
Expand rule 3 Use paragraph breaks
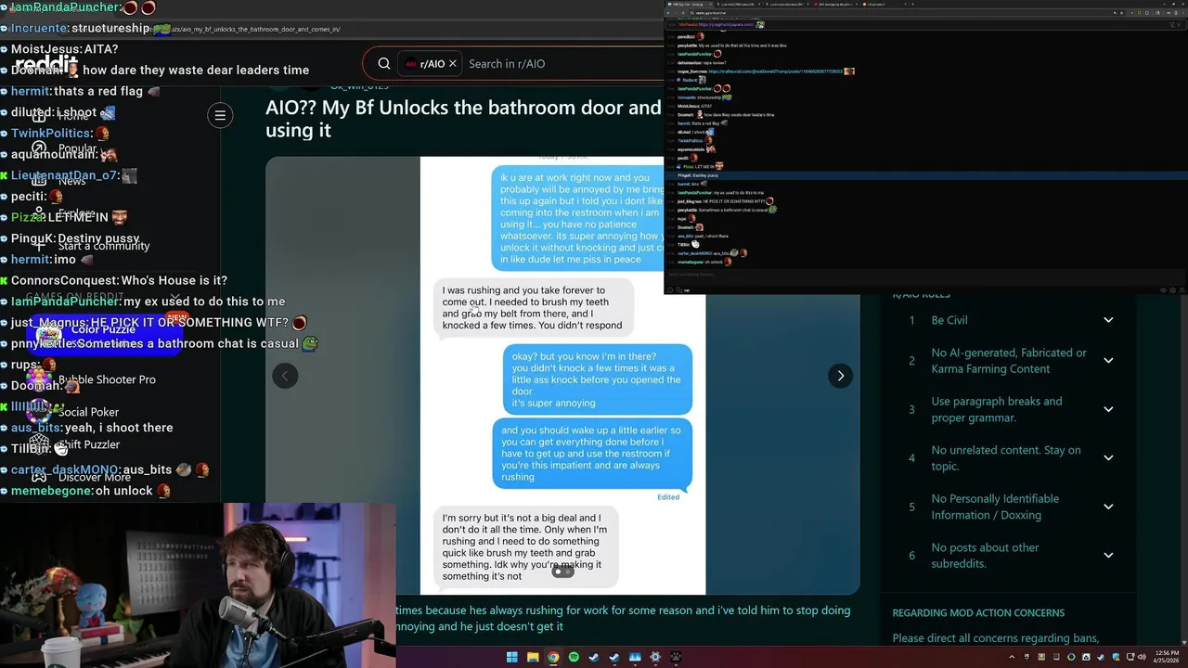pyautogui.click(x=1108, y=409)
